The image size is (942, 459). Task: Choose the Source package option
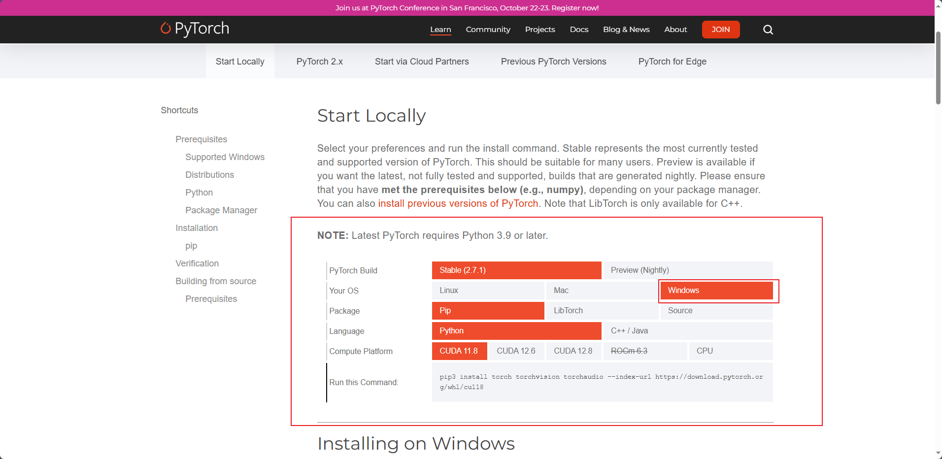(717, 311)
